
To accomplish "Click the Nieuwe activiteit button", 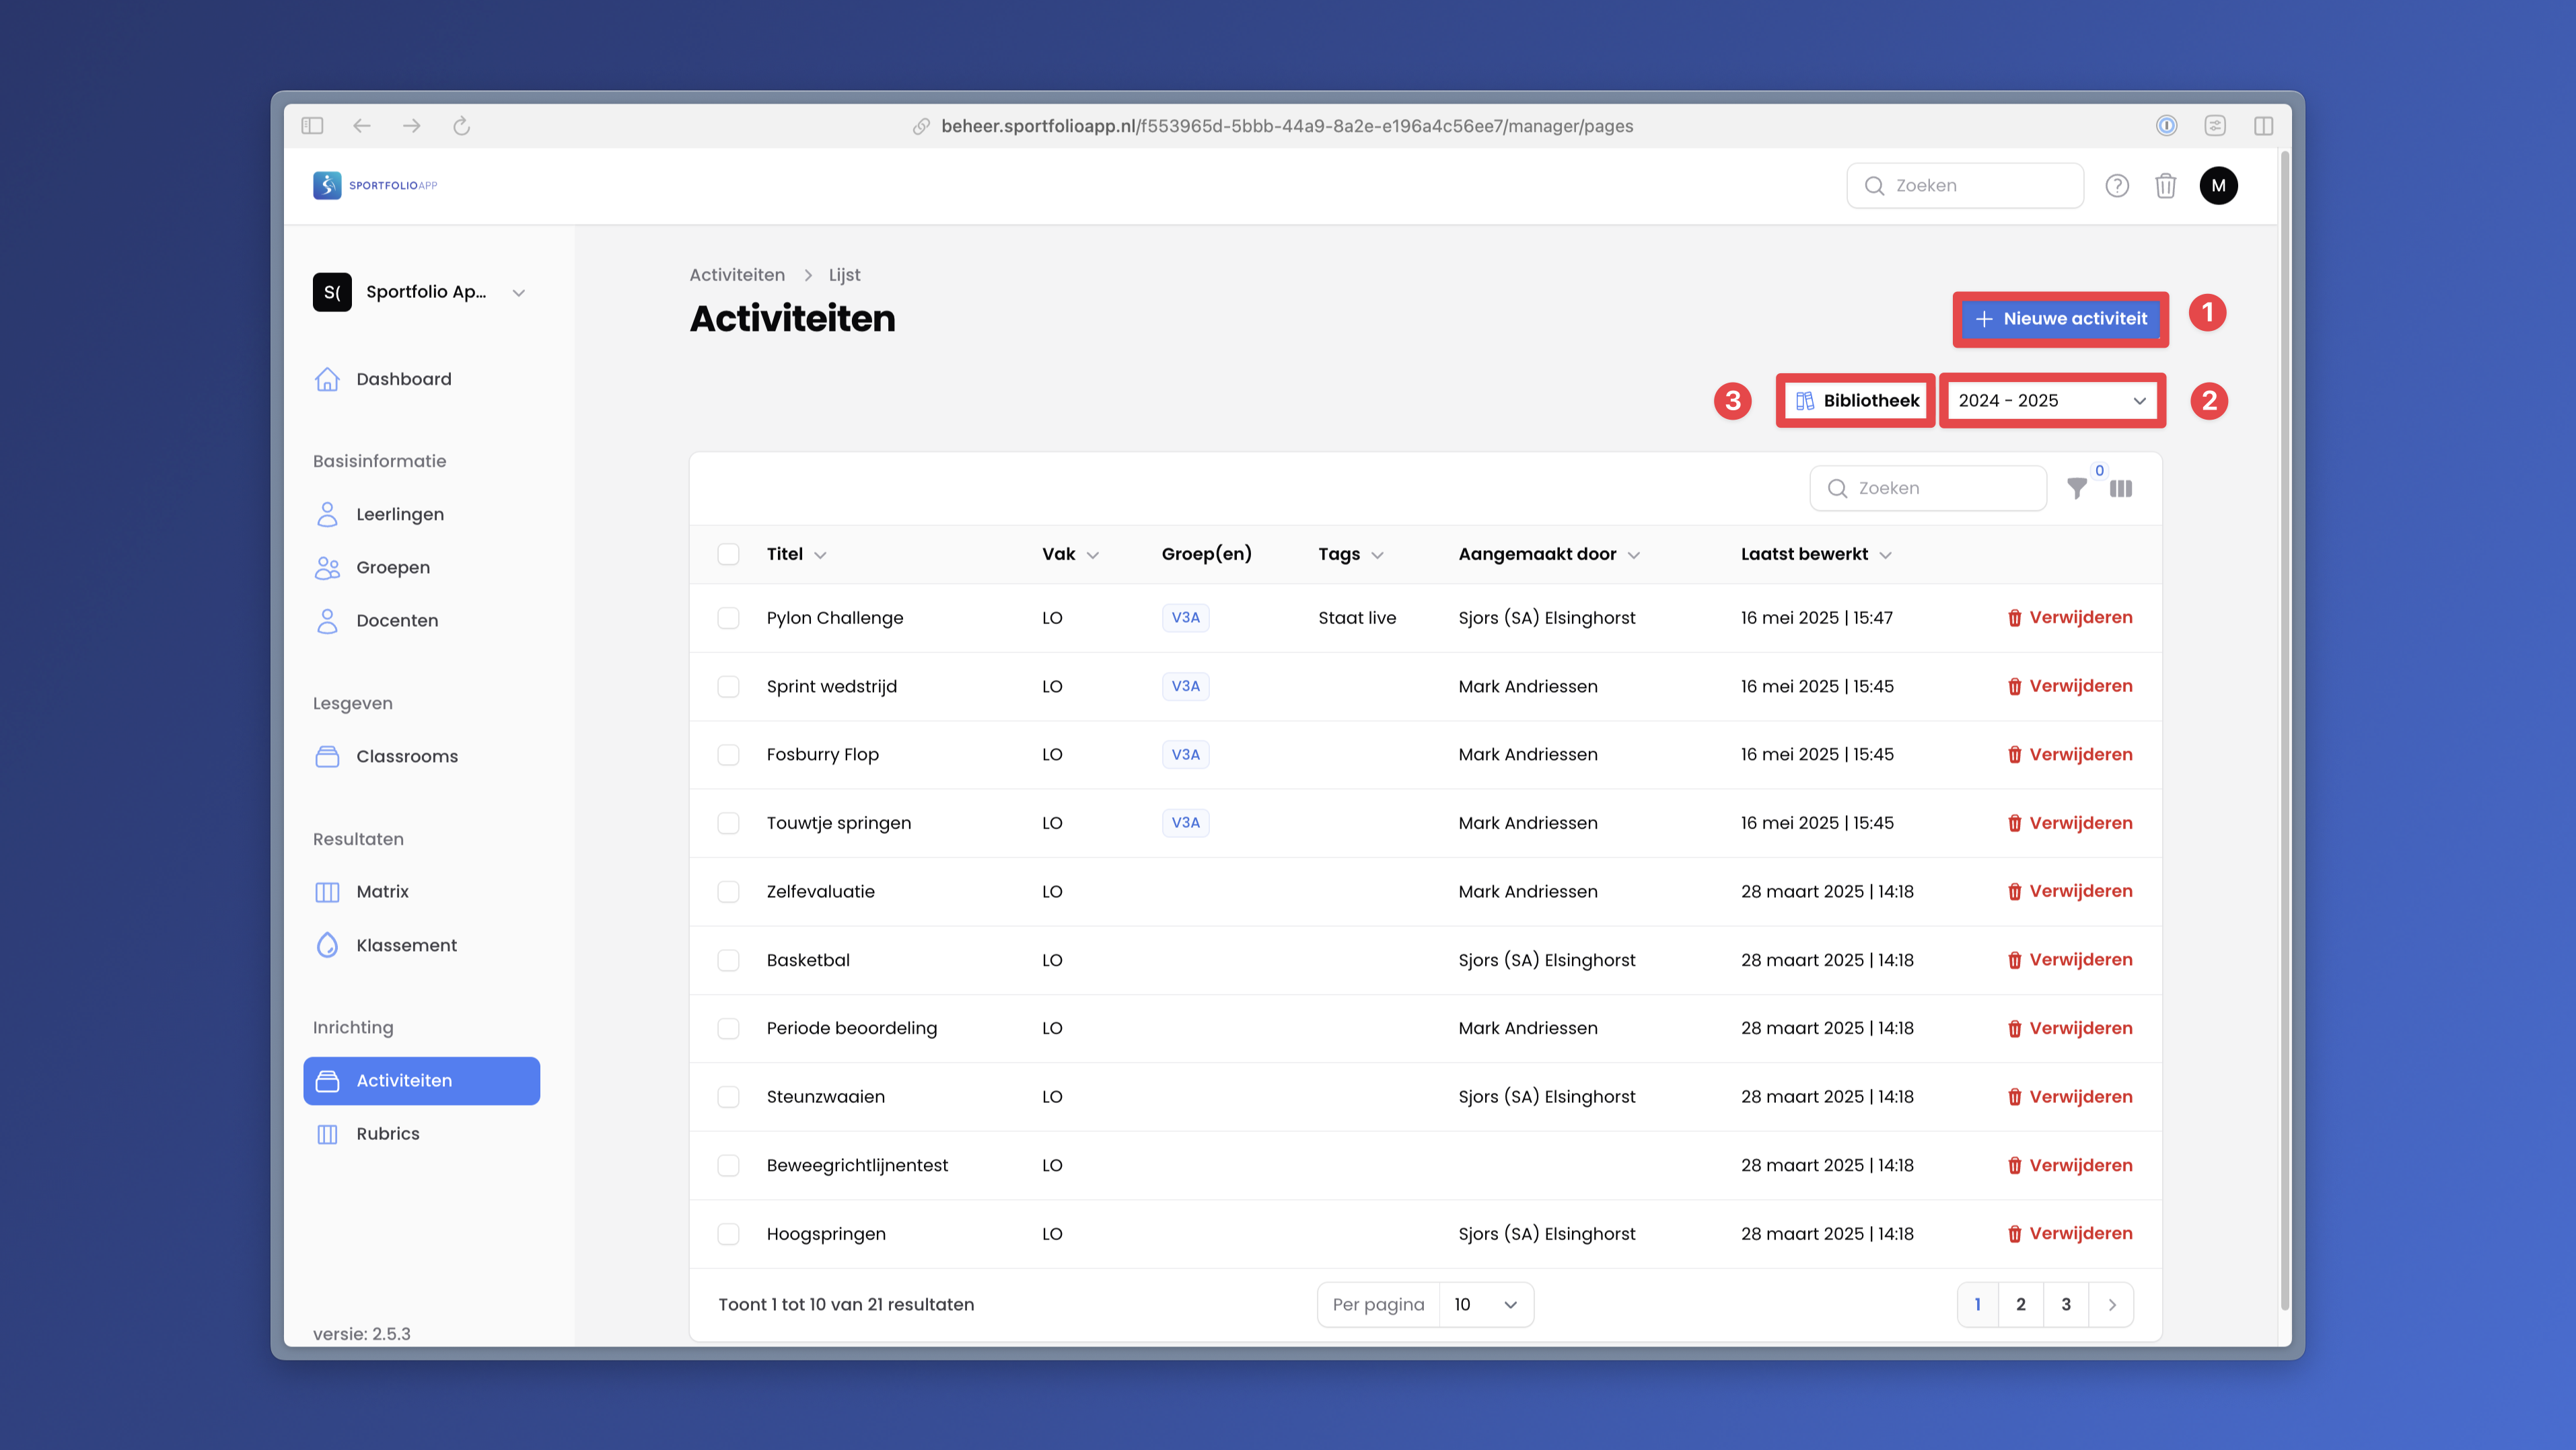I will click(x=2060, y=319).
